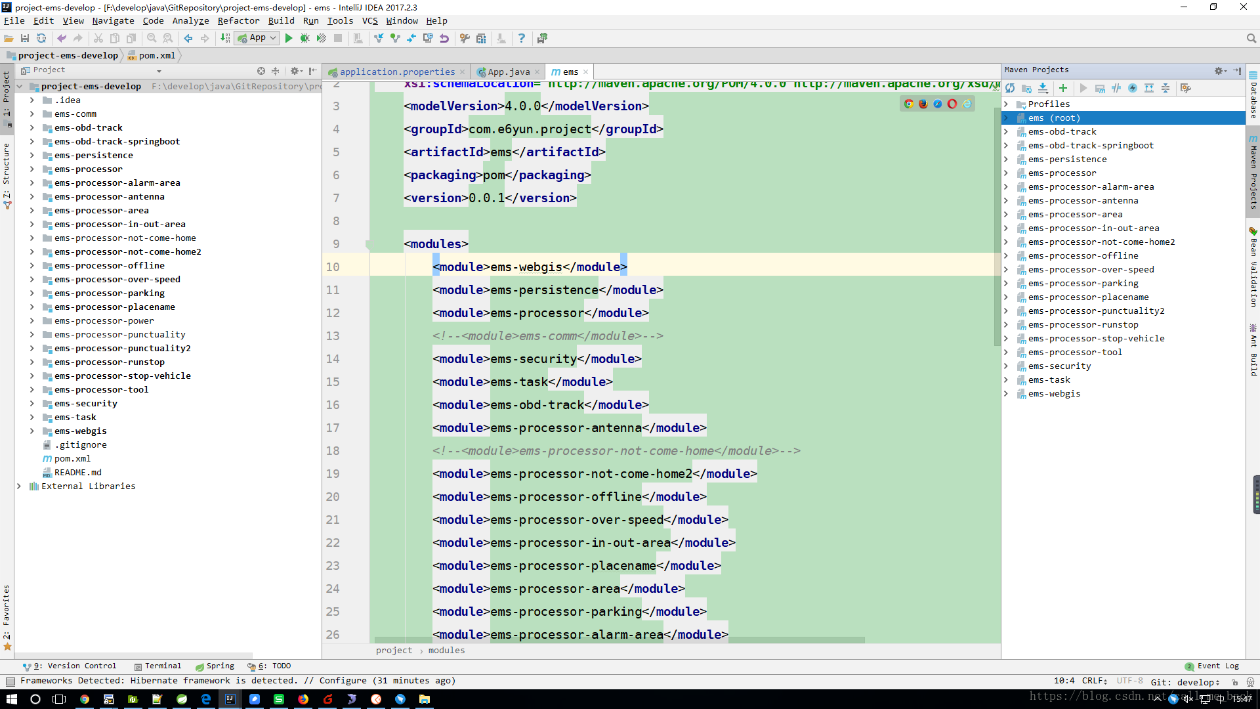Switch to App.java editor tab
1260x709 pixels.
(x=509, y=72)
